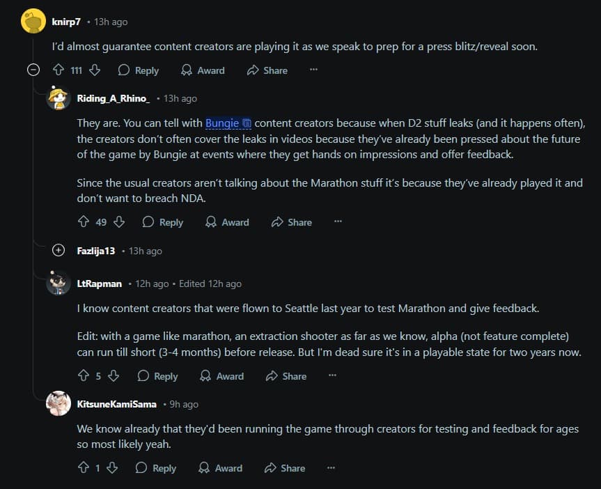Upvote Riding_A_Rhino_'s comment
Screen dimensions: 601x489
(83, 222)
